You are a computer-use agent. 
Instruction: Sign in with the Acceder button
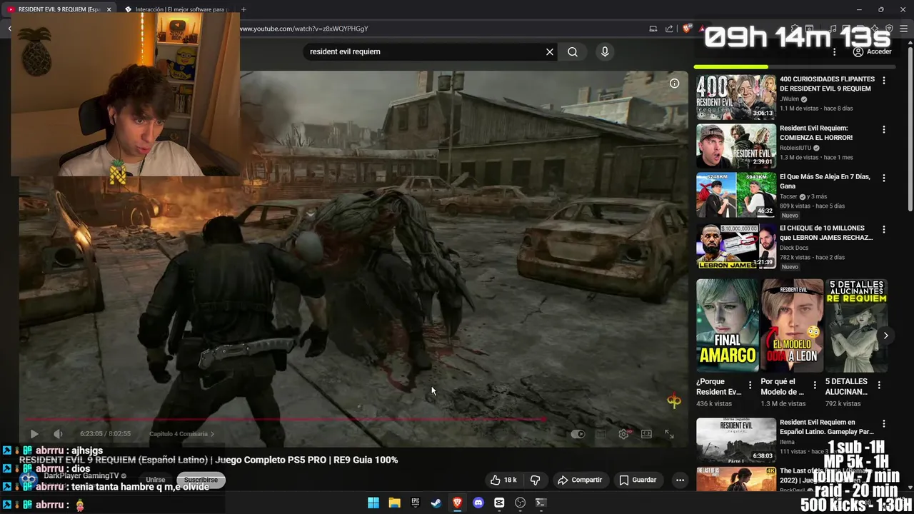pyautogui.click(x=872, y=51)
